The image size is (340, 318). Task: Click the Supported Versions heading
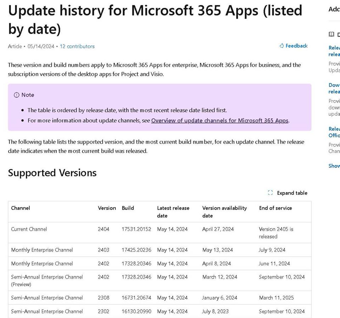tap(52, 173)
